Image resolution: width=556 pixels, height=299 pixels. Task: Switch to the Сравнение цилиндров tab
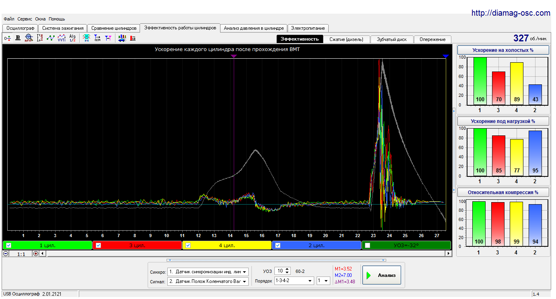[x=114, y=28]
